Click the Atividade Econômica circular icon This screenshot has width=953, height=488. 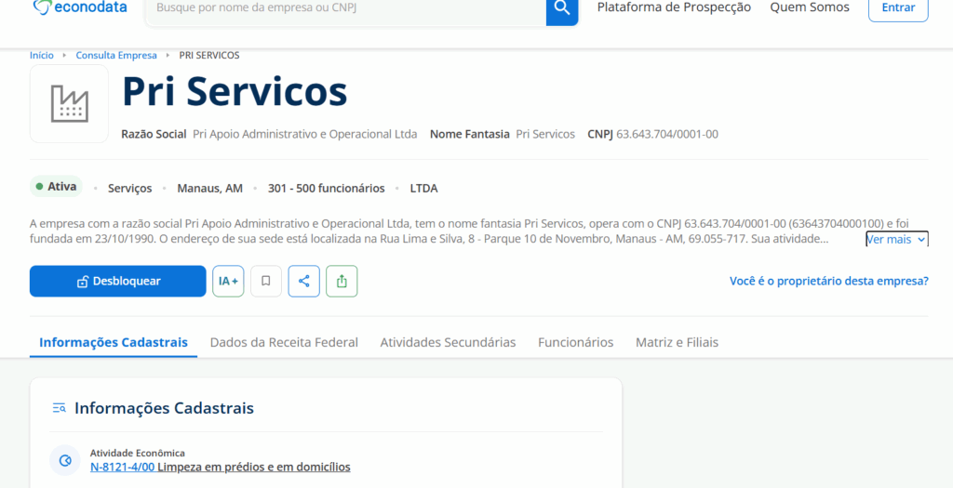click(65, 460)
